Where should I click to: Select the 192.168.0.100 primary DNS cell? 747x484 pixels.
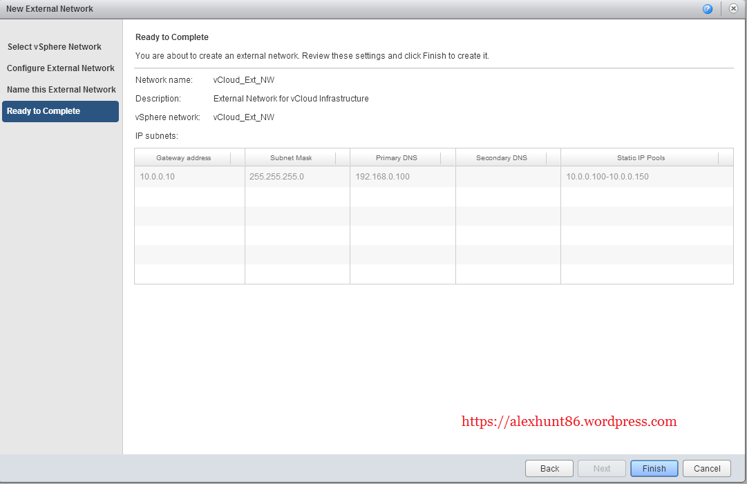[382, 177]
